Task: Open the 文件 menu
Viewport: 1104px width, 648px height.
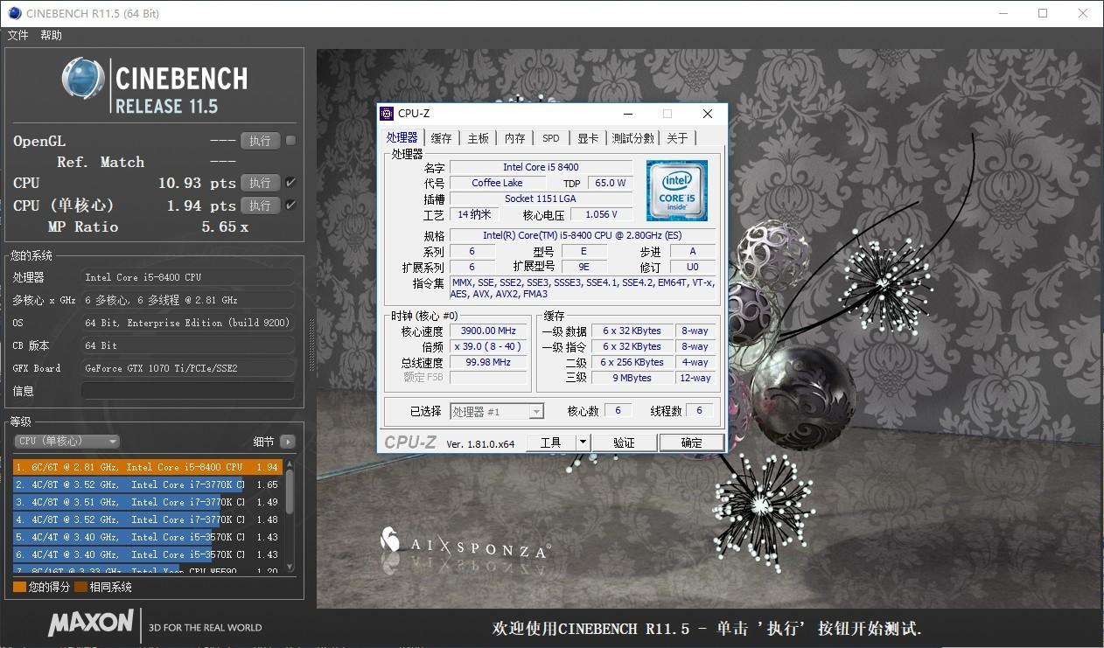Action: [18, 36]
